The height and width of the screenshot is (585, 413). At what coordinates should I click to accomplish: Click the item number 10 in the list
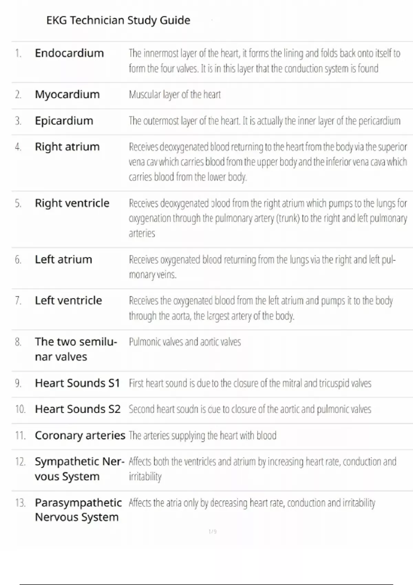coord(20,409)
